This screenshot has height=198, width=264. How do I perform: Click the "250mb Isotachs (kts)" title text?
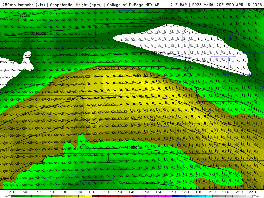coord(23,5)
